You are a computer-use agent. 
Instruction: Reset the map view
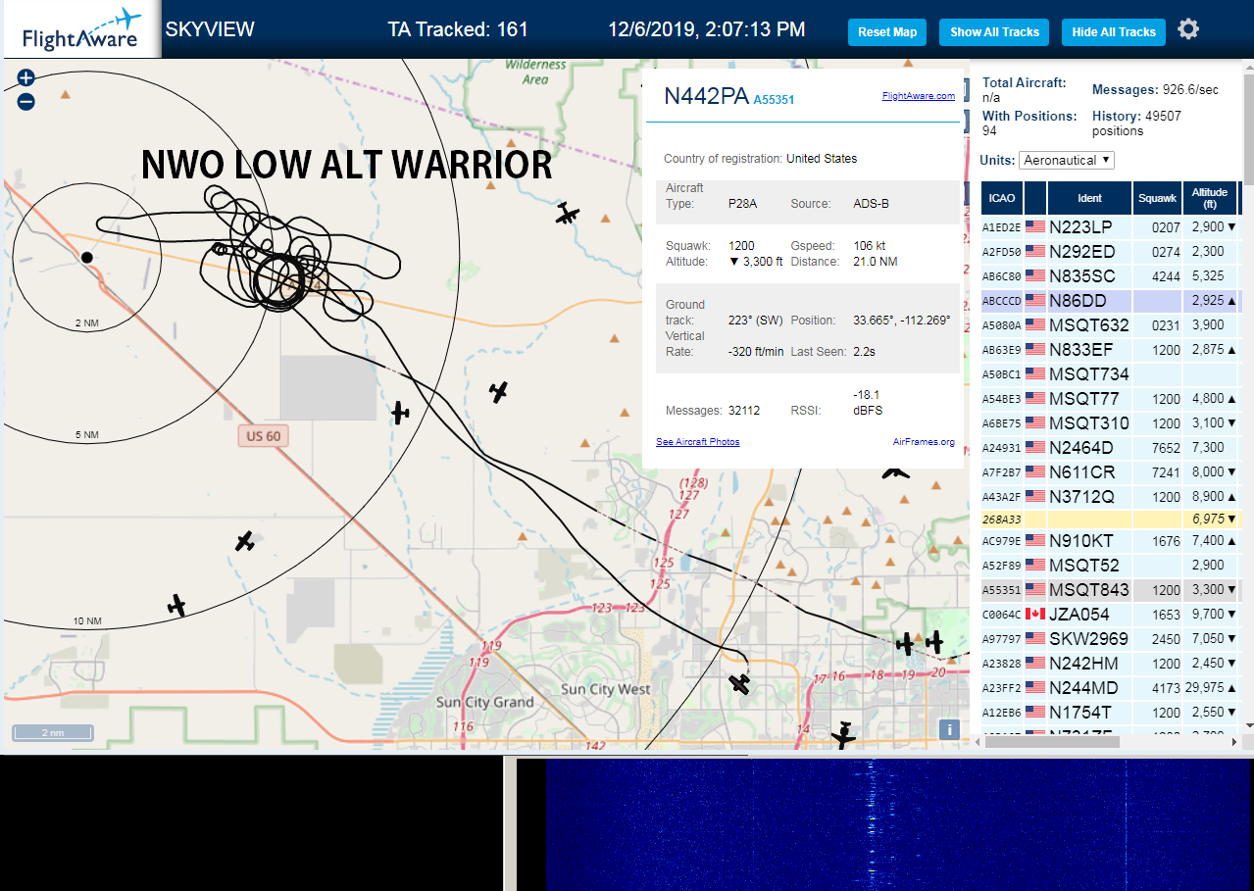coord(887,32)
